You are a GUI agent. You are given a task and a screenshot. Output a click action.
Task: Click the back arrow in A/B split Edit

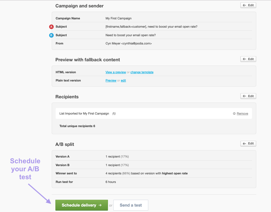tap(245, 144)
